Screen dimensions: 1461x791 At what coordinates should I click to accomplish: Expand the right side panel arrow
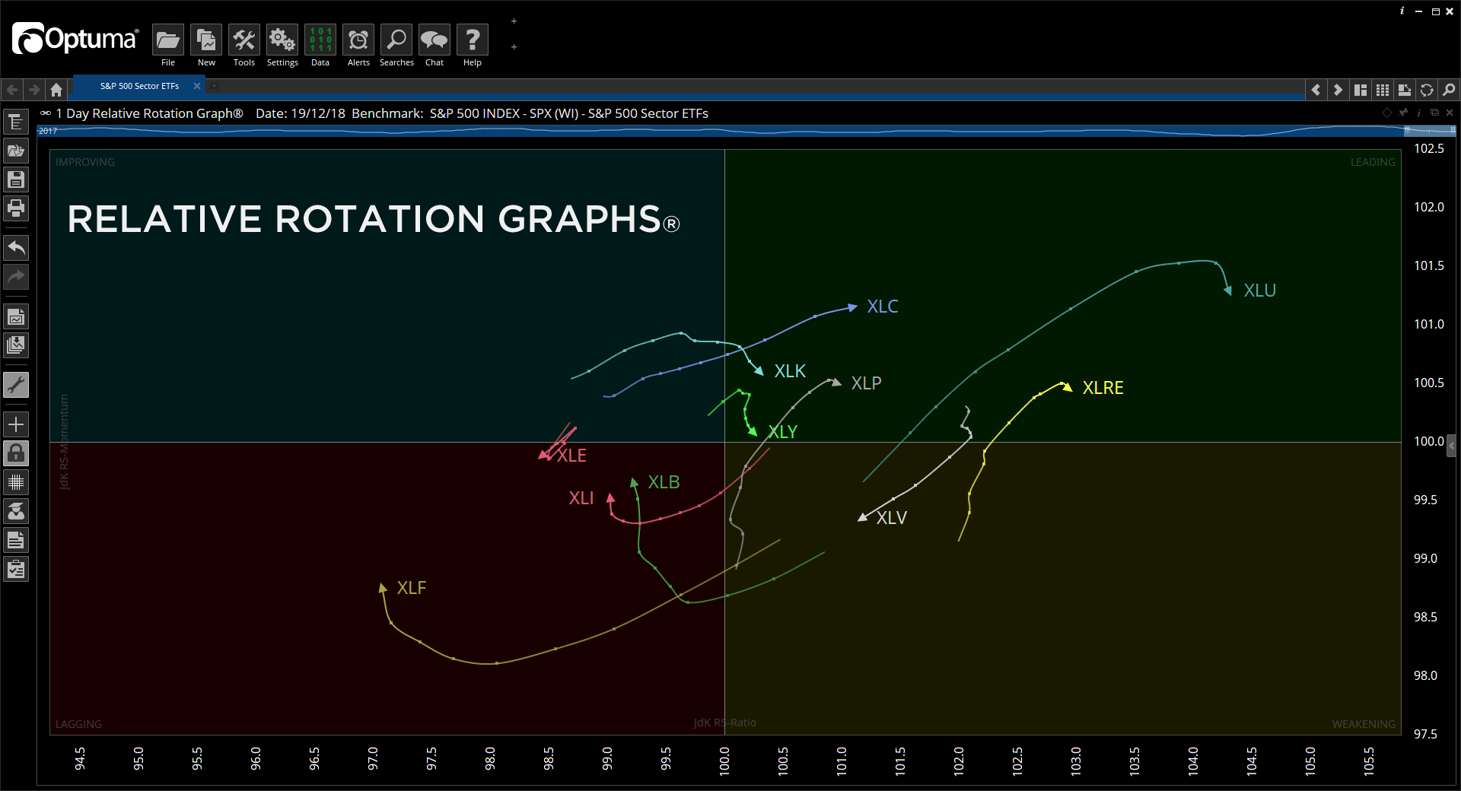[x=1453, y=444]
